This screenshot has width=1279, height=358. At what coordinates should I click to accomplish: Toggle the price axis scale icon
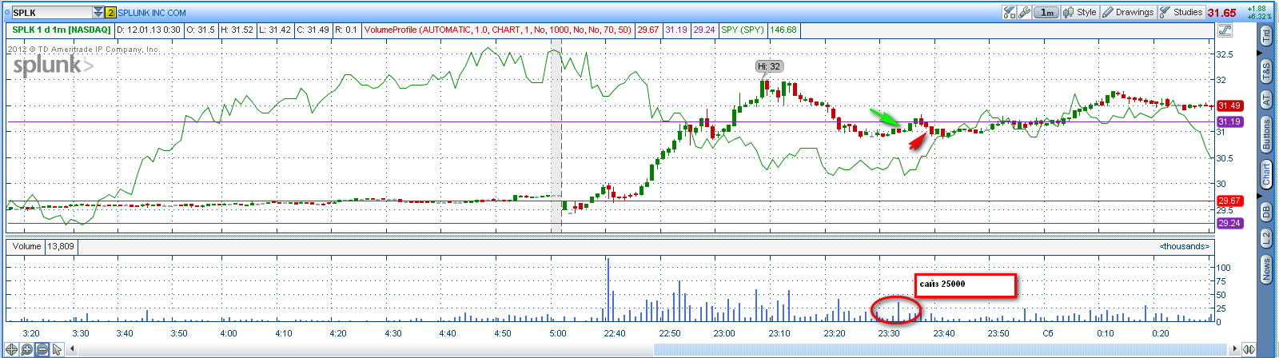pyautogui.click(x=1225, y=30)
